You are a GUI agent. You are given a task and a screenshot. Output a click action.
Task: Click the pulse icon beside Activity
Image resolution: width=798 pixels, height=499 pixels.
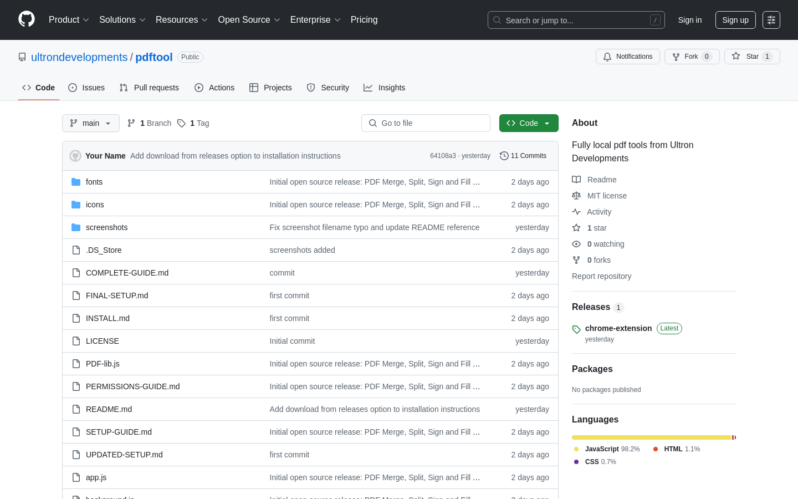[x=576, y=212]
